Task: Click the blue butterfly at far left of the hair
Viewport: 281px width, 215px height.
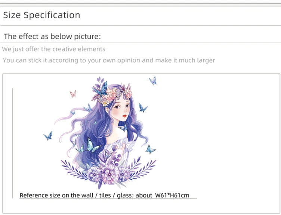Action: tap(48, 136)
